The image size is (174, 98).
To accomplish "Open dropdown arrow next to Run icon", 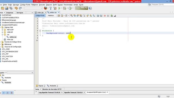I will pyautogui.click(x=62, y=8).
